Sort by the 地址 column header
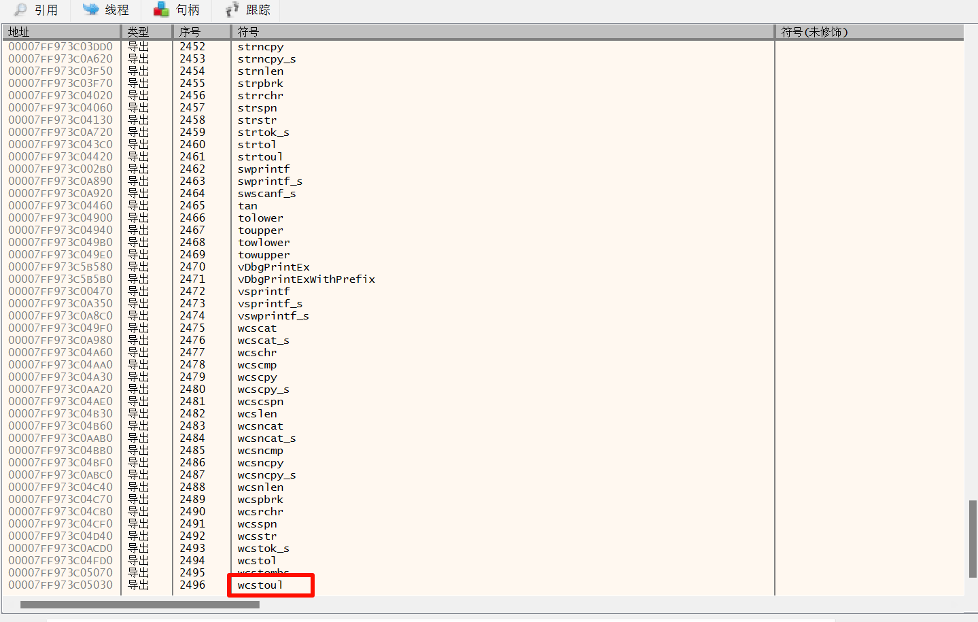Viewport: 978px width, 622px height. tap(61, 32)
